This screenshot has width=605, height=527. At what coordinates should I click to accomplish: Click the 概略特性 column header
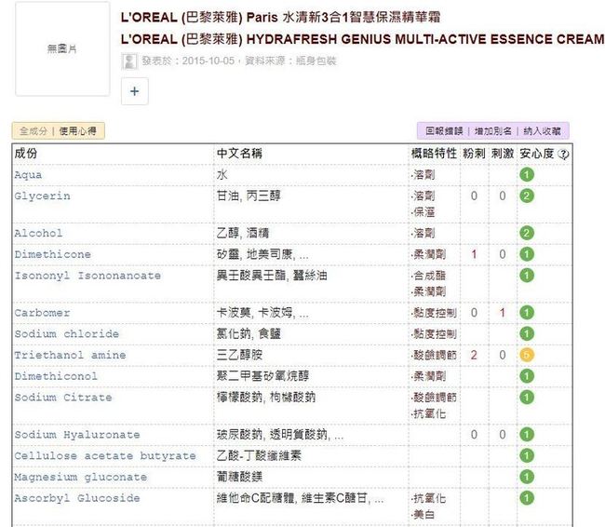click(434, 154)
